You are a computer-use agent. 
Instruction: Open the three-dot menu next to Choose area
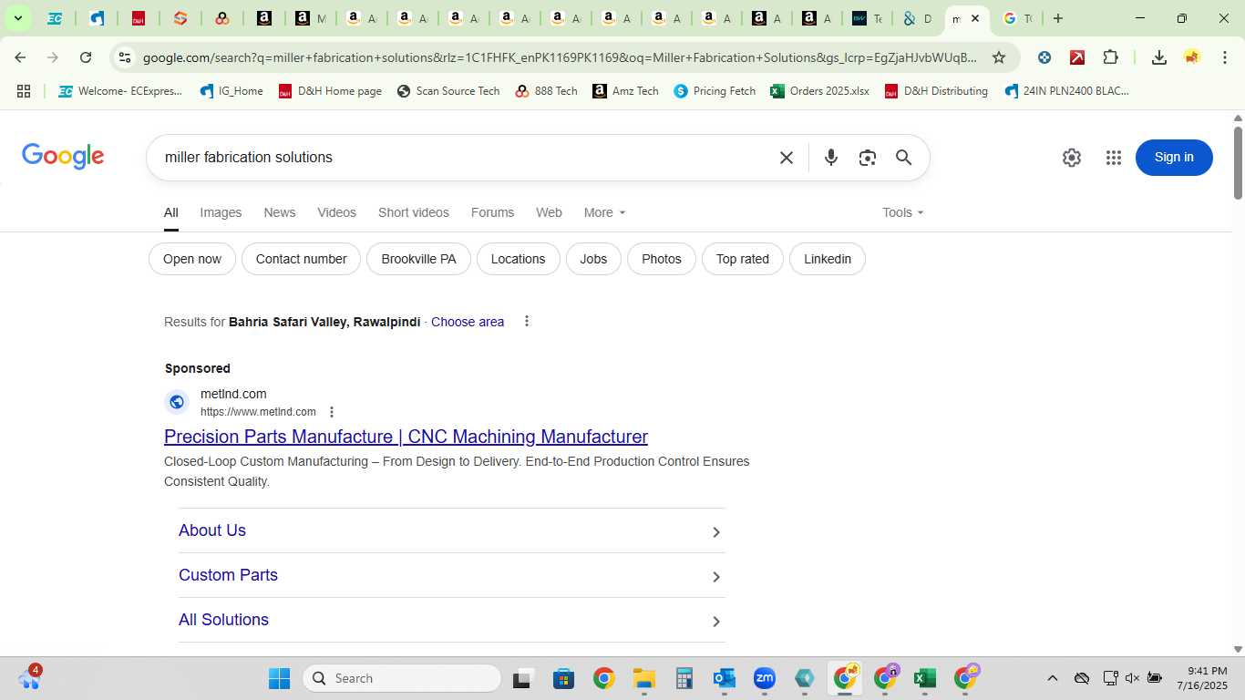pyautogui.click(x=526, y=321)
